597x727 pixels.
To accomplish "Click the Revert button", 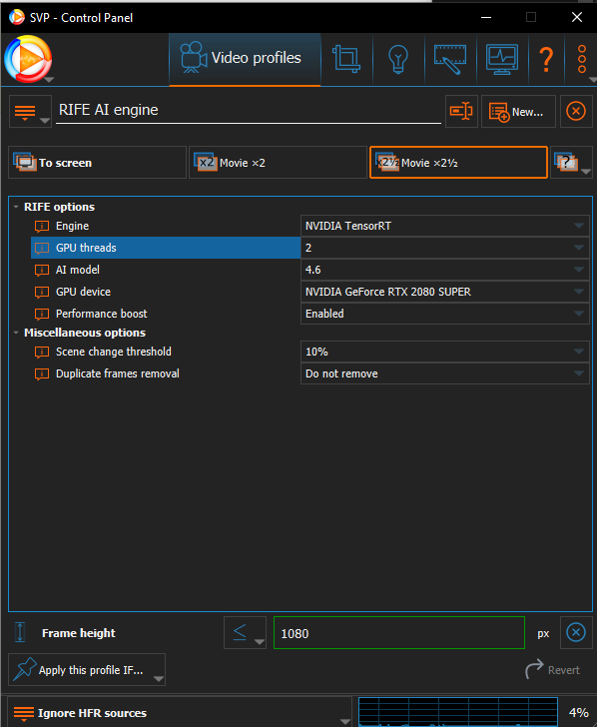I will pos(552,669).
